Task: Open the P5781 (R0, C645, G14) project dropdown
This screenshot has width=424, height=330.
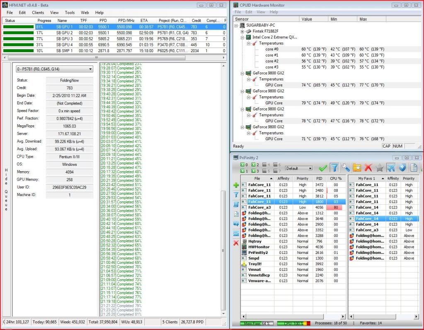Action: [54, 69]
